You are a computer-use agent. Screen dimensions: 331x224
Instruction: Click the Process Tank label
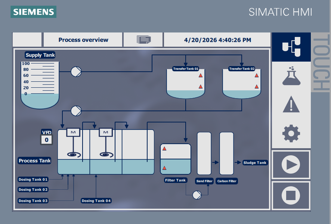35,161
